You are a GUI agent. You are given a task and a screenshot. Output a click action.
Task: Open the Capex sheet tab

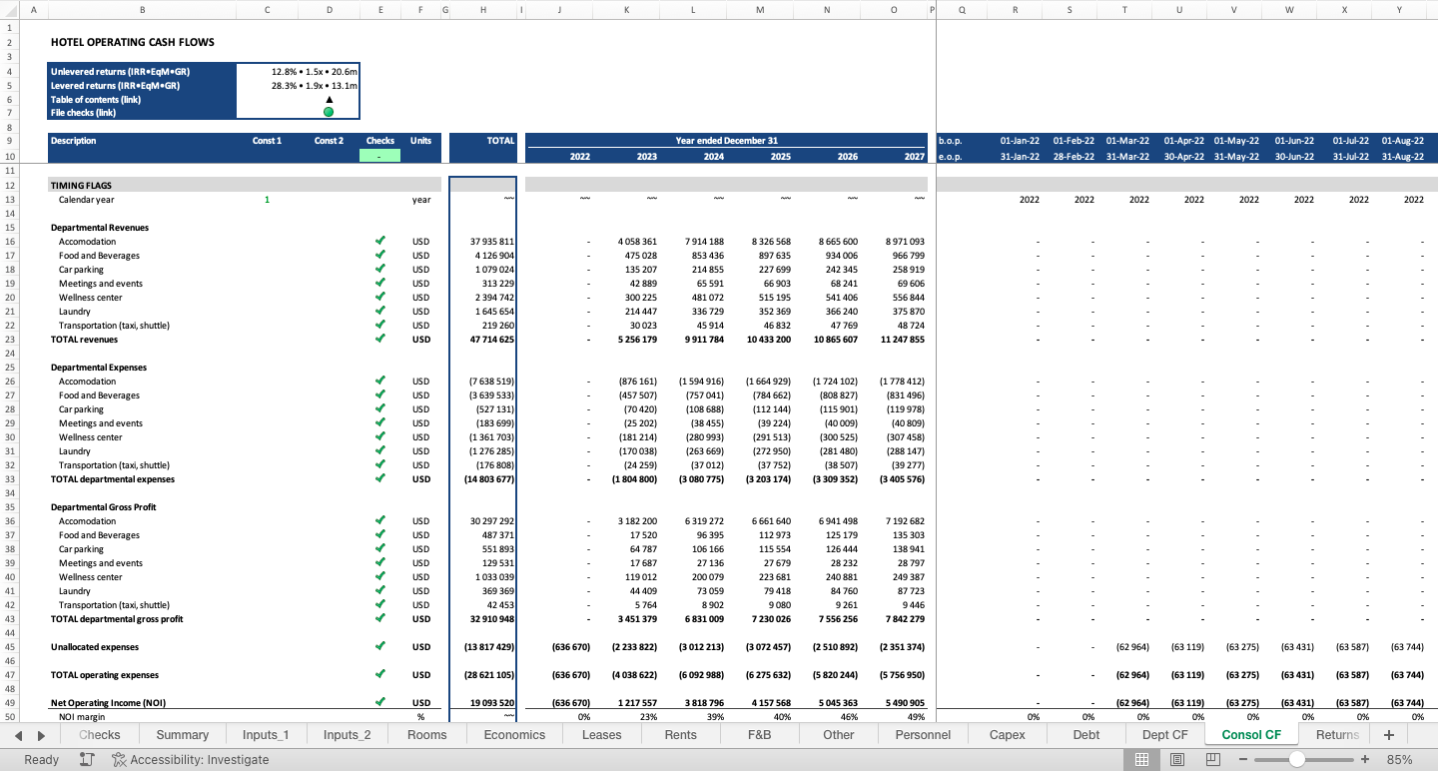point(1007,734)
